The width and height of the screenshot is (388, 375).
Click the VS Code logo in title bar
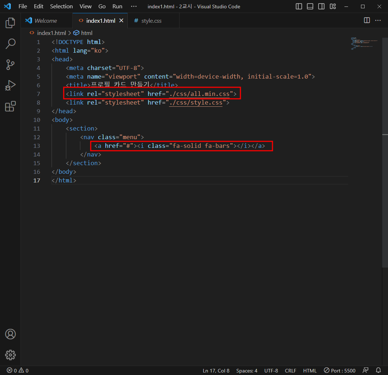[8, 6]
